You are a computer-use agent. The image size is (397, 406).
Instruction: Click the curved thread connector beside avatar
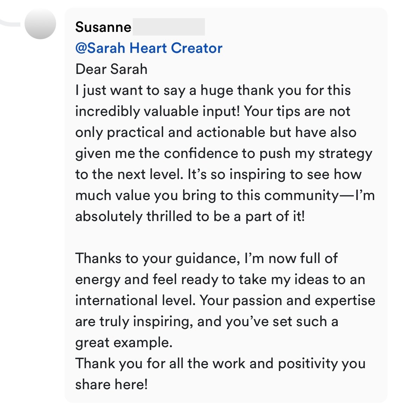click(11, 23)
